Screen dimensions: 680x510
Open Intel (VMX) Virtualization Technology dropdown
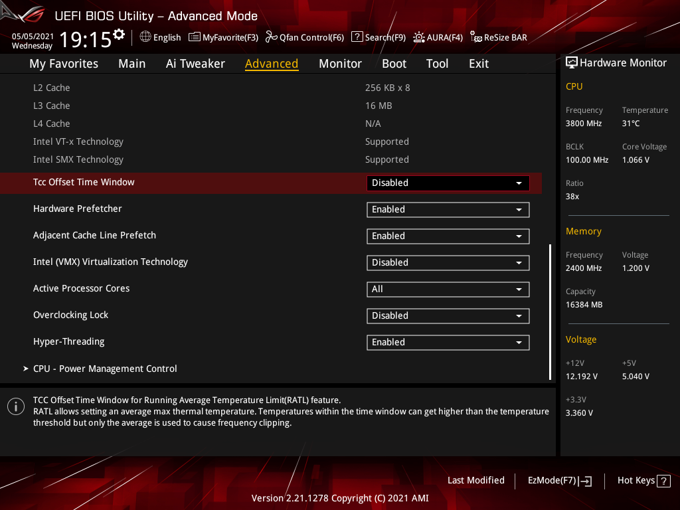(448, 263)
